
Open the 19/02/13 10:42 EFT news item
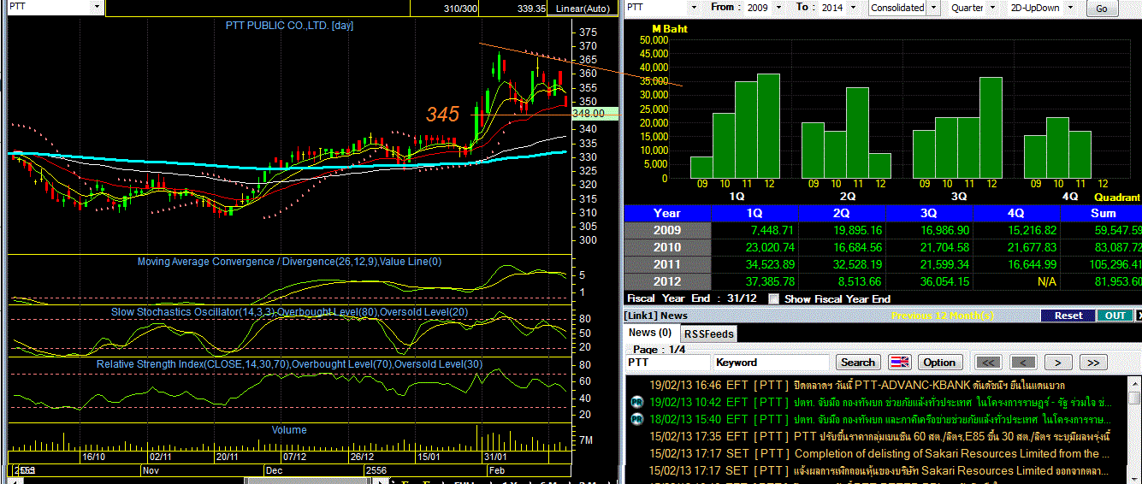[876, 402]
